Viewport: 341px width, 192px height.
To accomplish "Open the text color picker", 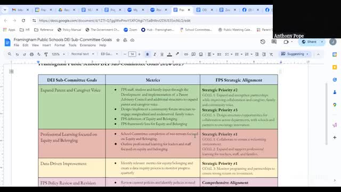I will (x=169, y=54).
